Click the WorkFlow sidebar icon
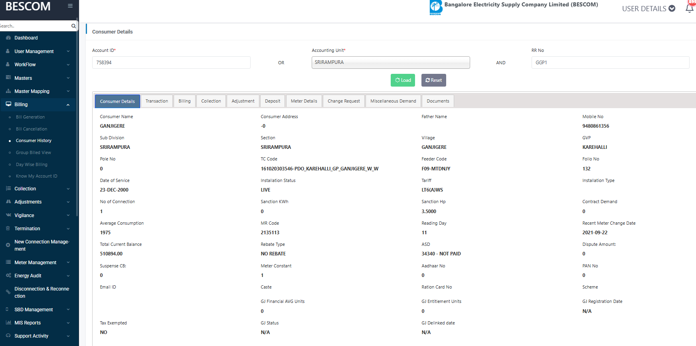696x346 pixels. pos(8,64)
